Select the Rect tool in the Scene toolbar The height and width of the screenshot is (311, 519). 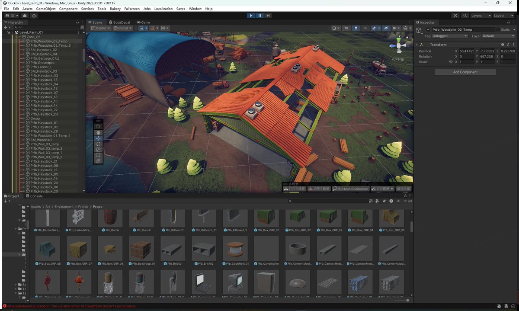click(99, 155)
